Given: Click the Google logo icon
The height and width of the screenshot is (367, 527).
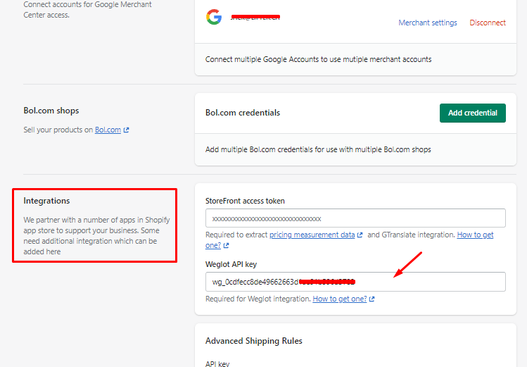Looking at the screenshot, I should point(214,17).
